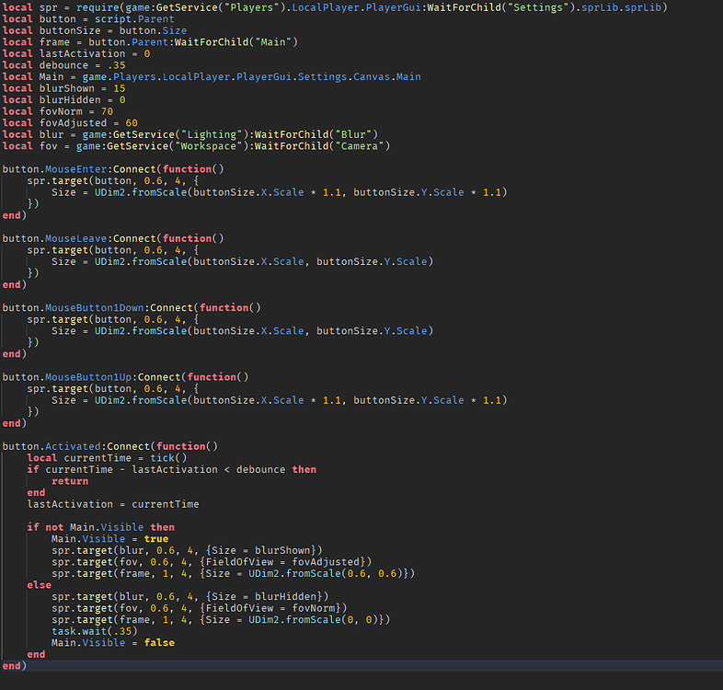
Task: Click 'if not Main.Visible then' line
Action: coord(100,527)
